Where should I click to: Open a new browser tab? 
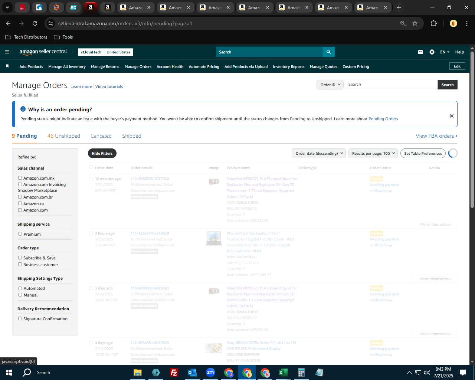[399, 7]
